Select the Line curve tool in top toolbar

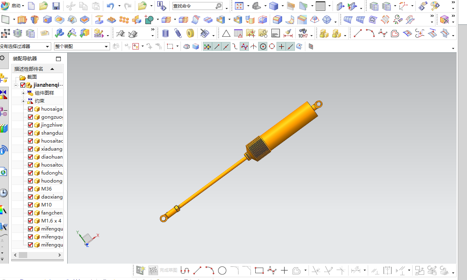[358, 33]
